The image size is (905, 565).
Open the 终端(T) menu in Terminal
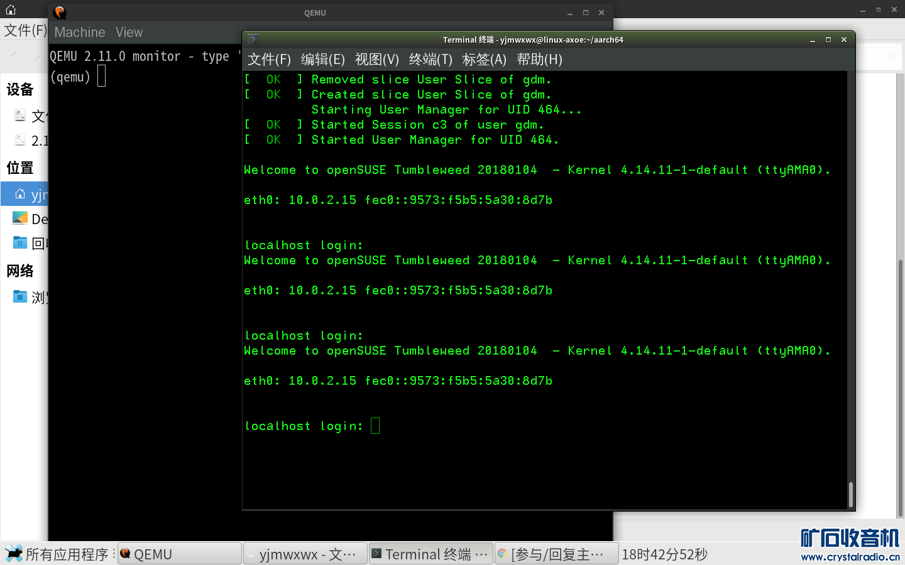point(431,60)
